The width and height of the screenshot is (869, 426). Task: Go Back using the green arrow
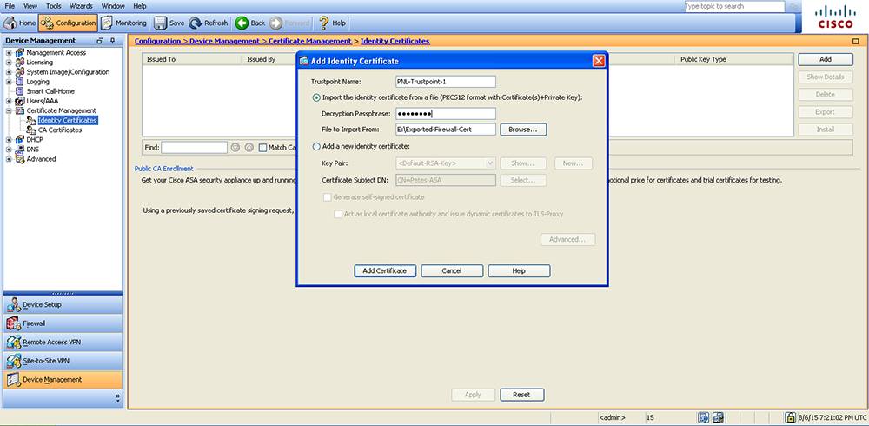(x=242, y=23)
